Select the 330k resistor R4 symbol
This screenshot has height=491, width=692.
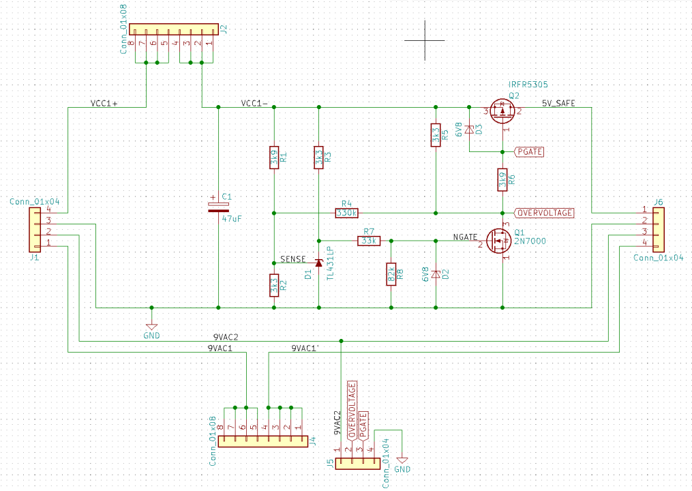click(x=348, y=213)
